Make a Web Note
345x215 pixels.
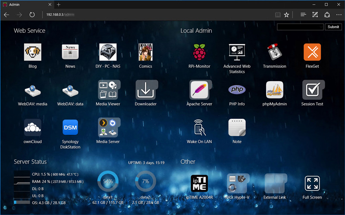[x=315, y=15]
